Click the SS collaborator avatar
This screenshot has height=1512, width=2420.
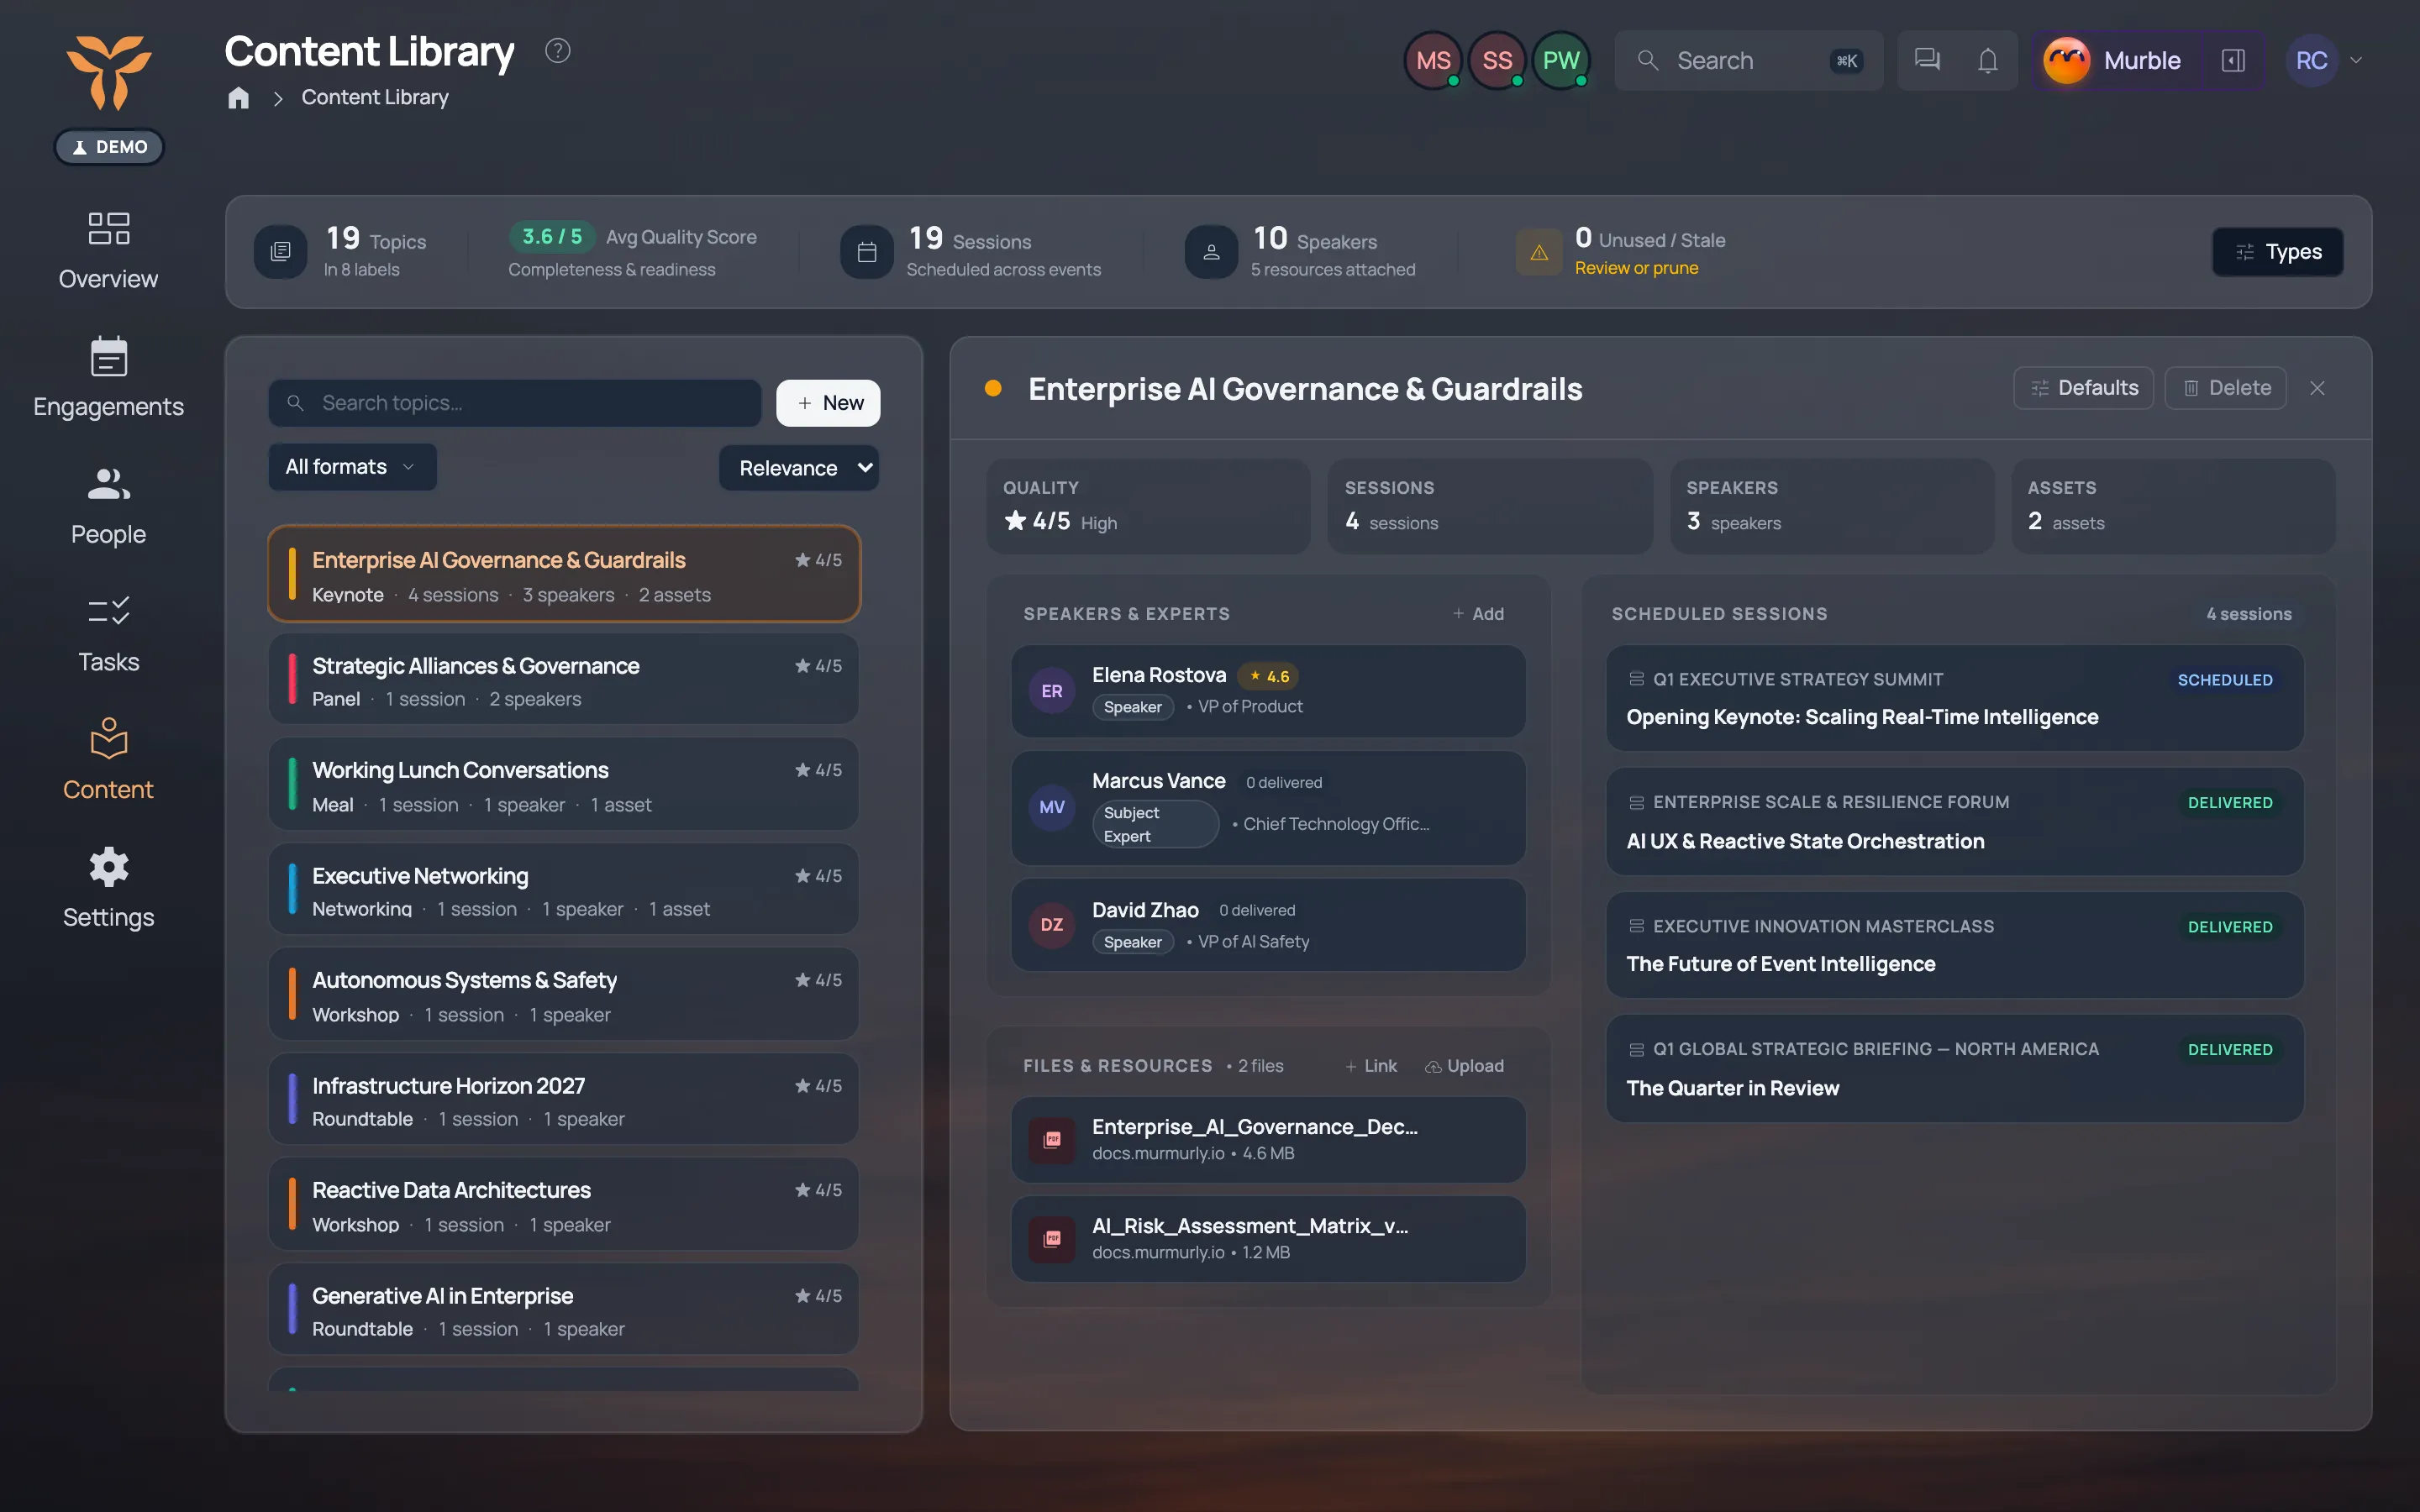pyautogui.click(x=1497, y=60)
